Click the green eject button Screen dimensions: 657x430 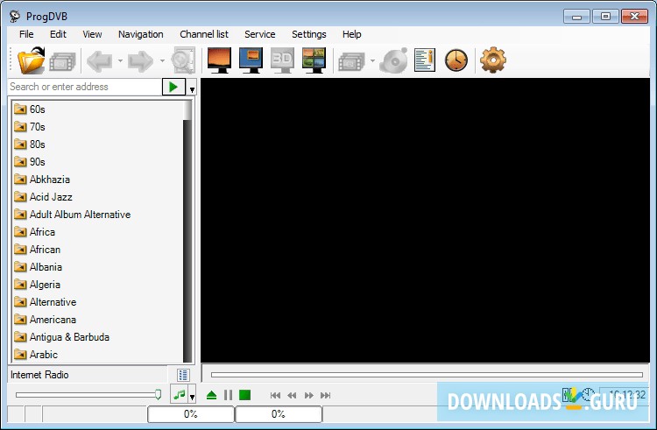(x=212, y=395)
